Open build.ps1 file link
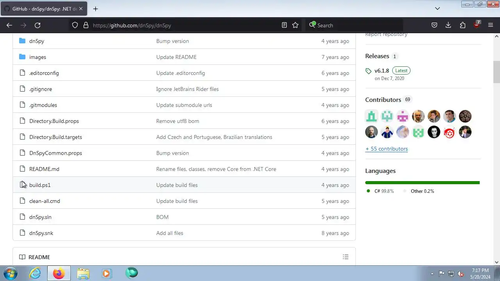 click(40, 185)
